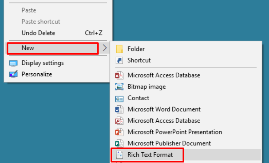
Task: Click the Shortcut arrow icon
Action: [119, 60]
